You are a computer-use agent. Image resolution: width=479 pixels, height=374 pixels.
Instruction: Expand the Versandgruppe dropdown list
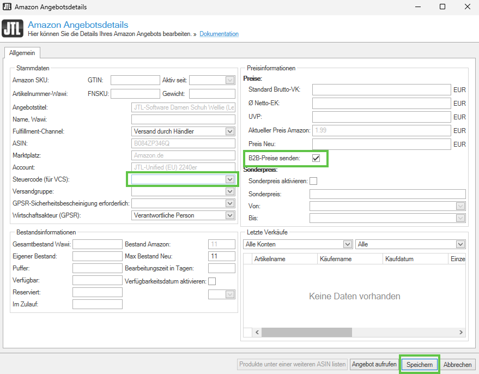pos(229,191)
